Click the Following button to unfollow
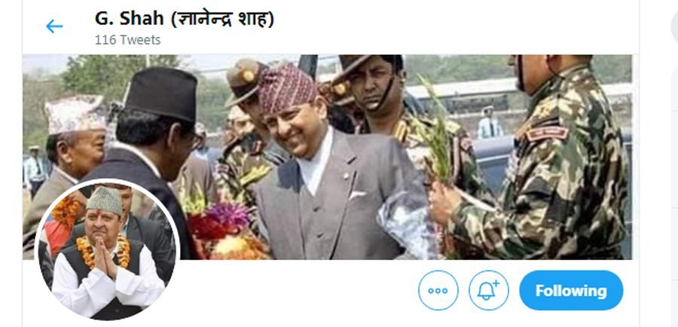Screen dimensions: 678x327 pos(571,291)
